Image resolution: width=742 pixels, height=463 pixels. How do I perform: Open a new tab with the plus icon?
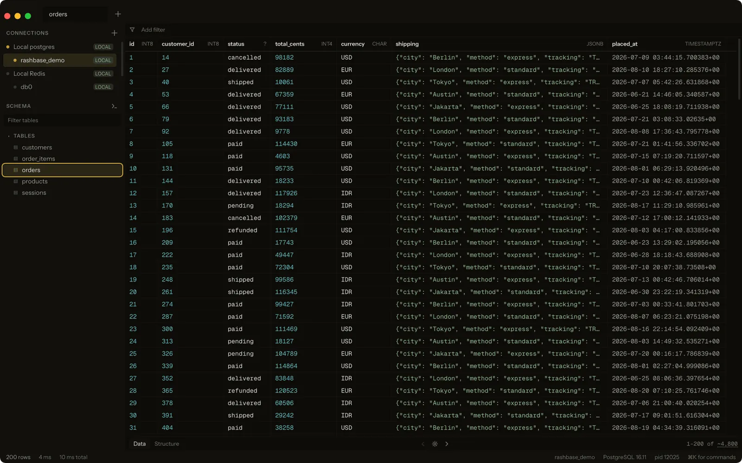(x=118, y=14)
